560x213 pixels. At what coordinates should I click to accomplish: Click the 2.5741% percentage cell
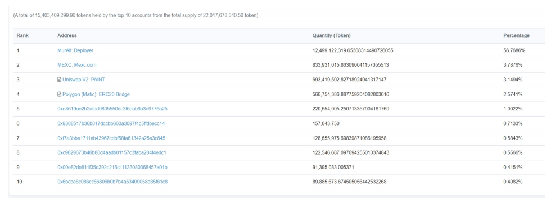point(513,94)
